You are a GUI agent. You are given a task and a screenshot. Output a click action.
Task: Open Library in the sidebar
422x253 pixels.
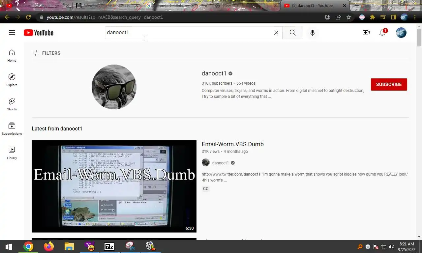click(12, 153)
